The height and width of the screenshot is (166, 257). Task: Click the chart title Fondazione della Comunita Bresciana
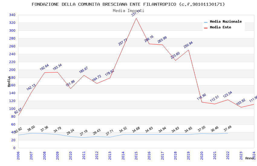[x=128, y=4]
